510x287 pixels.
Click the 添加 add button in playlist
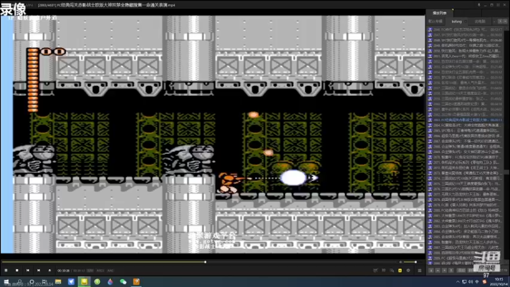(x=461, y=270)
